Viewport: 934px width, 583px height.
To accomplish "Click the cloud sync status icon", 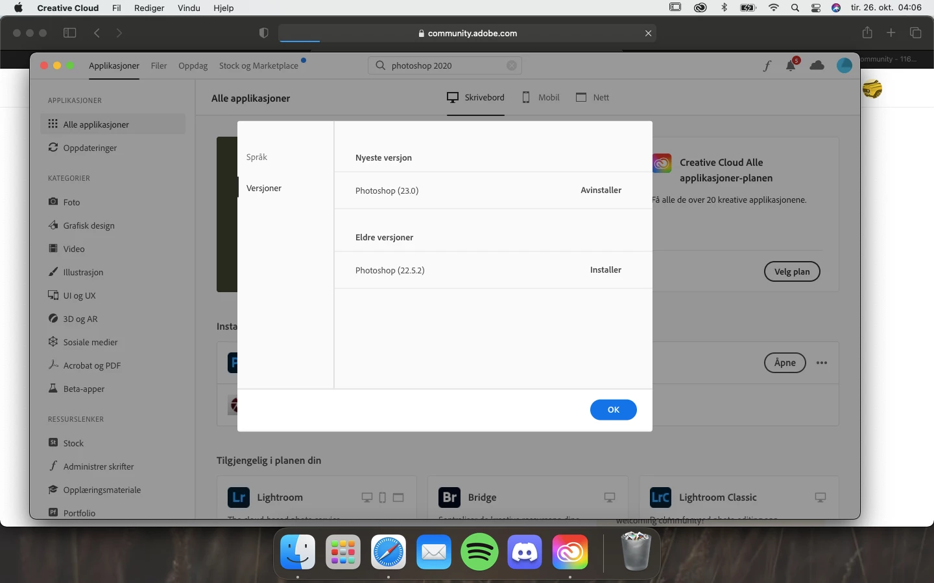I will pos(817,65).
